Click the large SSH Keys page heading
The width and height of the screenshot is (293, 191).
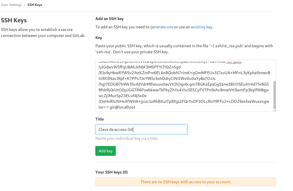pos(14,20)
